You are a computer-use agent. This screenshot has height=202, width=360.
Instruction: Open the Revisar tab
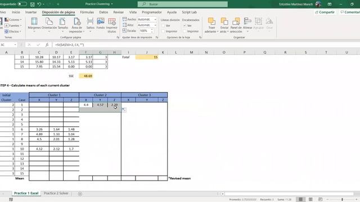tap(119, 12)
